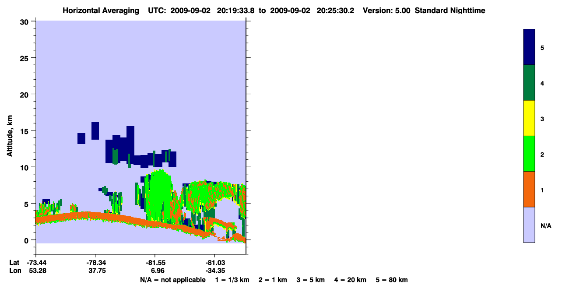Screen dimensions: 569x292
Task: Click the colorbar label 5
Action: coord(542,47)
